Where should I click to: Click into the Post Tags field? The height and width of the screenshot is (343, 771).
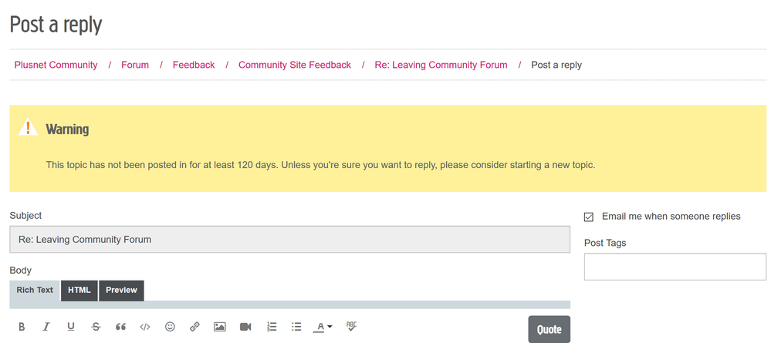[x=675, y=267]
